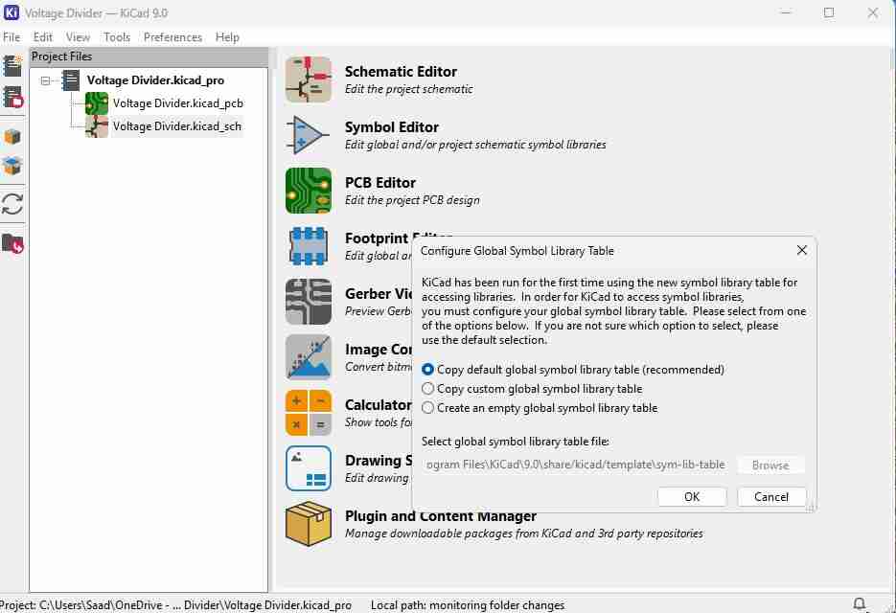
Task: Open the View menu
Action: tap(78, 37)
